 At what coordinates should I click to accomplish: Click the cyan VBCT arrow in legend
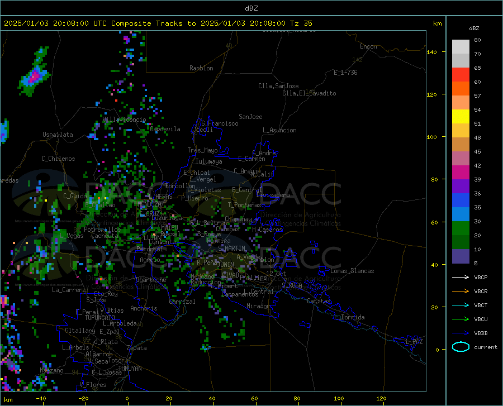pos(461,305)
